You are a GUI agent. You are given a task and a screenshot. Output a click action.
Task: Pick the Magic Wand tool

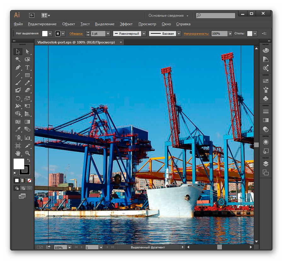point(18,59)
